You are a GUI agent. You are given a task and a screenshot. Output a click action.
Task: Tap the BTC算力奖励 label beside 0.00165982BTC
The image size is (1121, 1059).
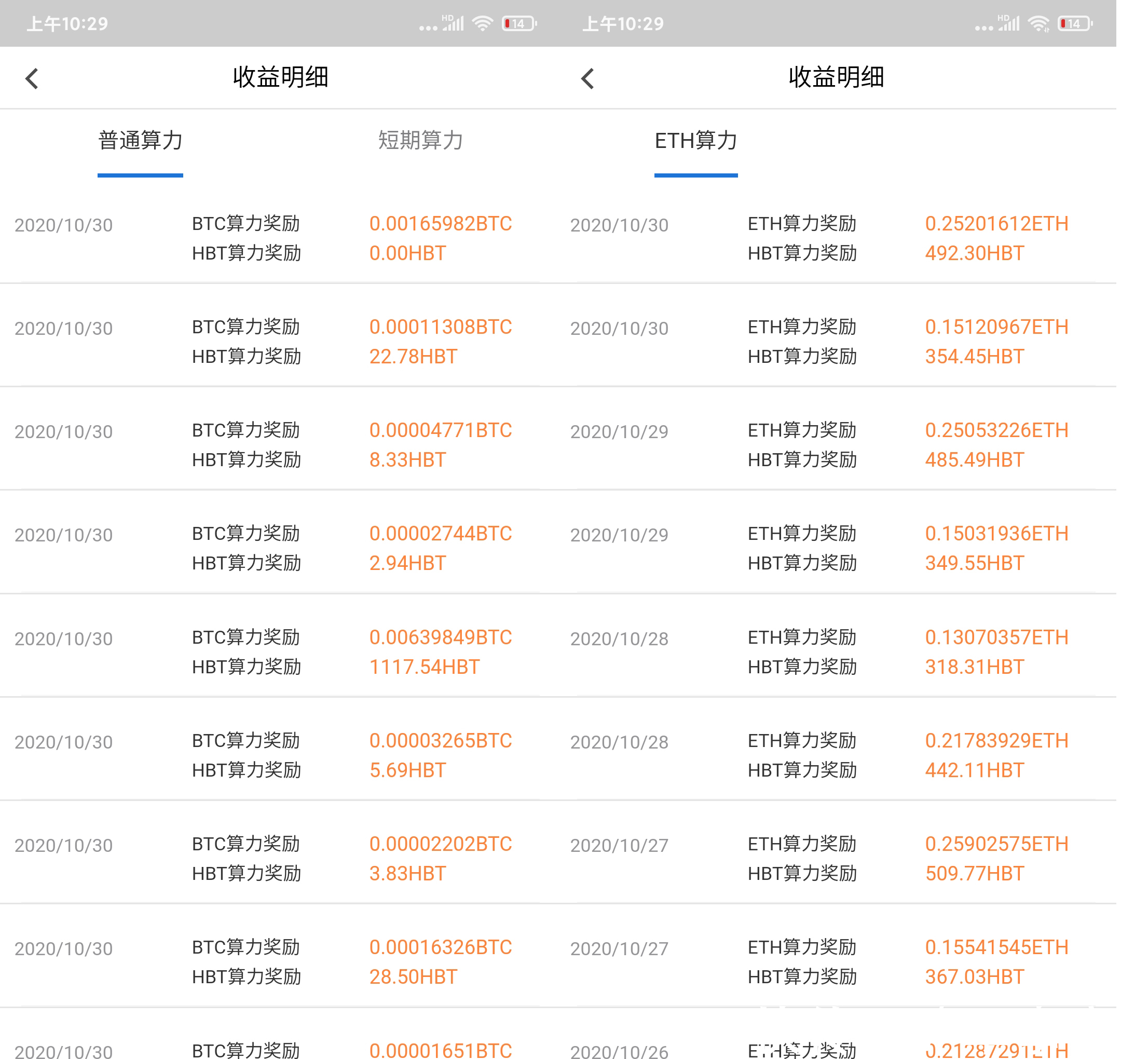click(247, 224)
